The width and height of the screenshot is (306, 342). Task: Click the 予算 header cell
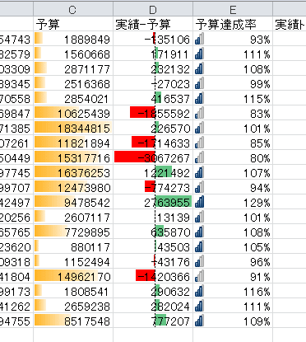(73, 25)
